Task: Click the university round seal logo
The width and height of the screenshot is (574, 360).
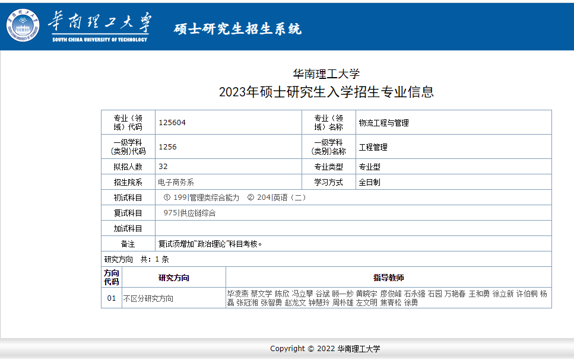Action: tap(23, 26)
